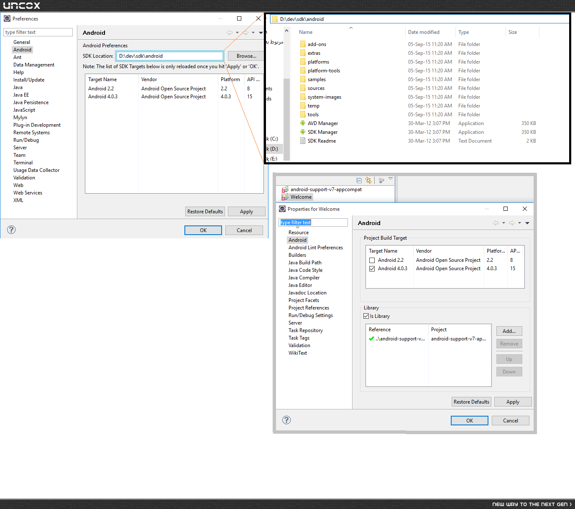The image size is (575, 509).
Task: Open help in the Preferences dialog
Action: 11,230
